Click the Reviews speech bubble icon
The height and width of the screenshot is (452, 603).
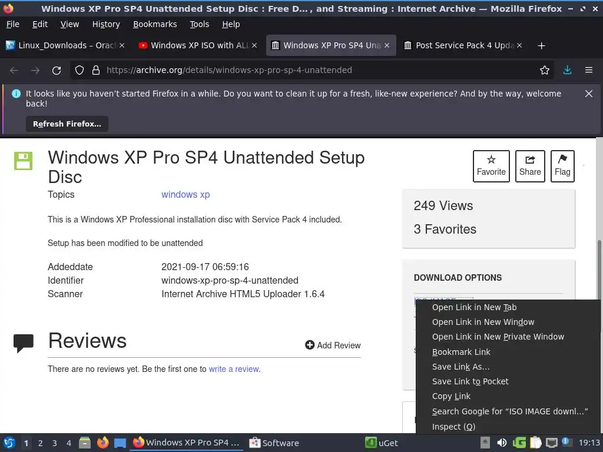click(x=24, y=343)
